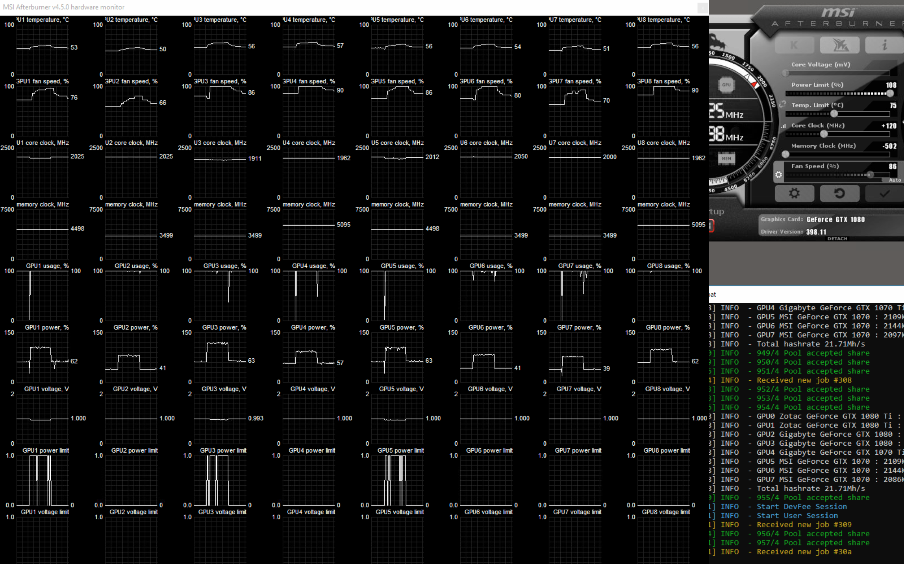Toggle Auto fan speed mode
Image resolution: width=904 pixels, height=564 pixels.
coord(895,180)
